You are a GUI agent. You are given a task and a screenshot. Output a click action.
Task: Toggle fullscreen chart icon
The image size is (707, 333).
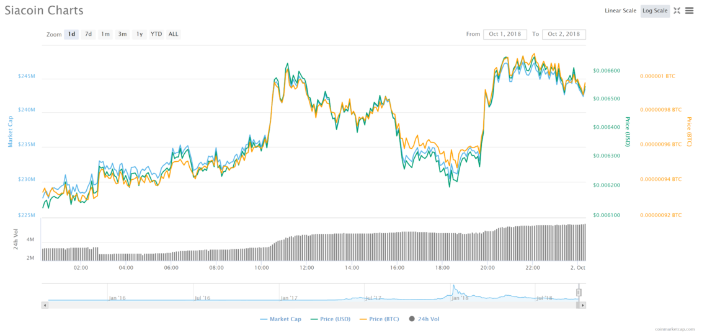tap(677, 11)
